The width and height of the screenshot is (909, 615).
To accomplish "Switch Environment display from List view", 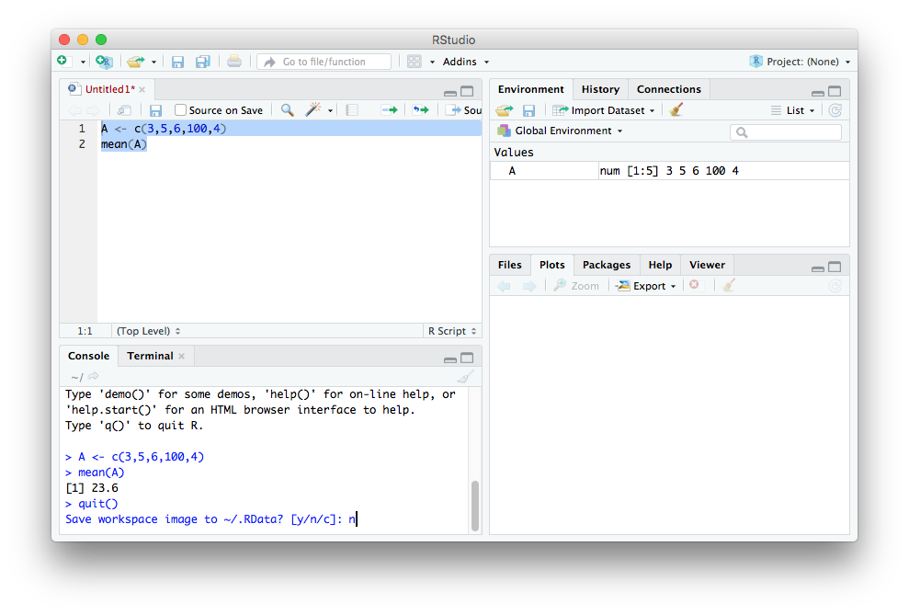I will 794,109.
